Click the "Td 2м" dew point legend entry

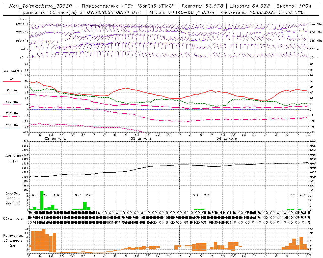tap(12, 90)
